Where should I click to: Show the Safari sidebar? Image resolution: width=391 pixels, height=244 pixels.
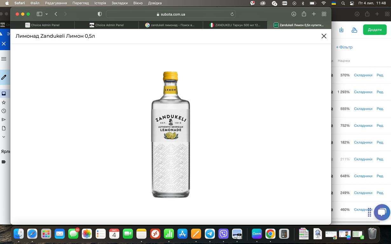coord(39,14)
